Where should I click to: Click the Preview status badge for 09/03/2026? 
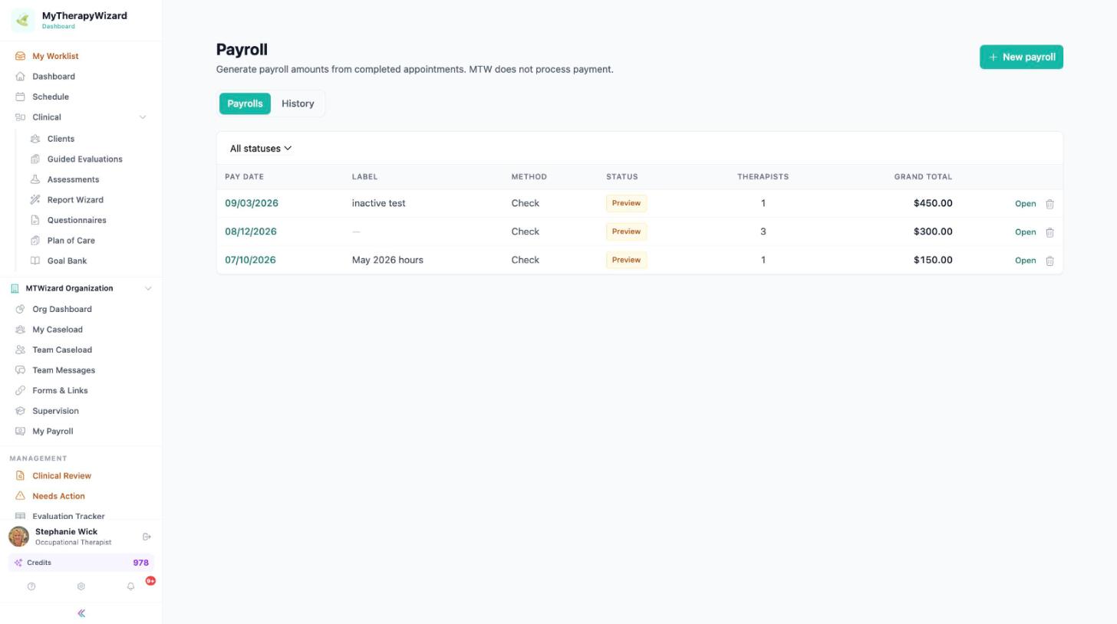tap(626, 203)
